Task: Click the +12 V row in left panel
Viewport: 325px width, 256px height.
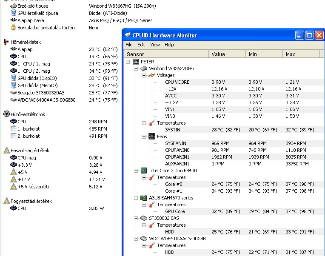Action: click(57, 179)
